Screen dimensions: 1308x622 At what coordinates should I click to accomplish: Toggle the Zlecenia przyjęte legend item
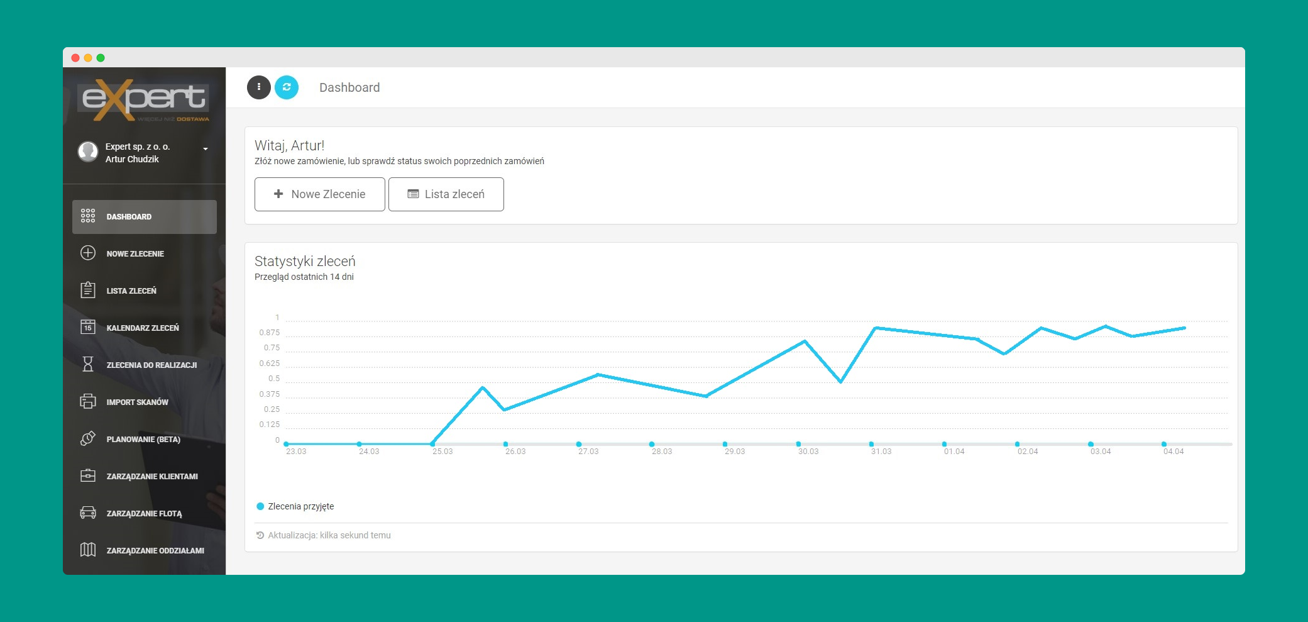tap(295, 506)
